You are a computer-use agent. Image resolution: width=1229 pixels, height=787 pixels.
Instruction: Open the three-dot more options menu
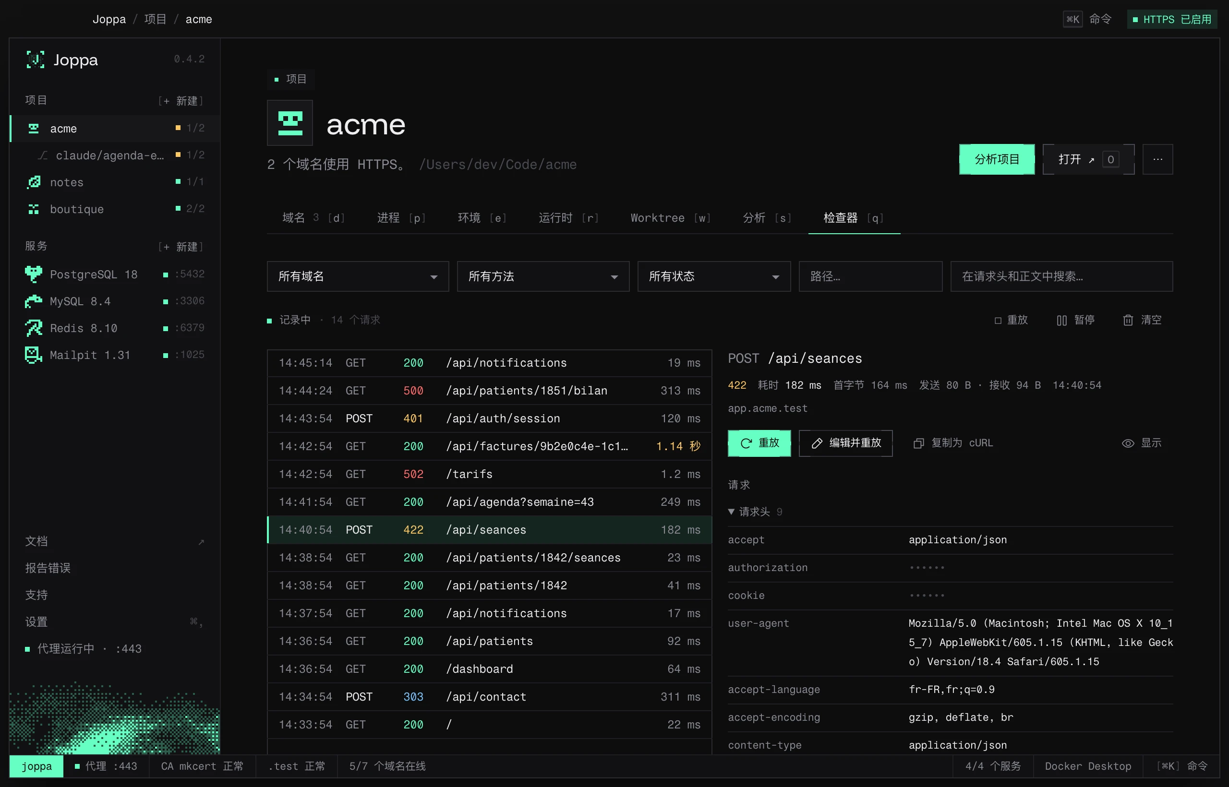1157,159
